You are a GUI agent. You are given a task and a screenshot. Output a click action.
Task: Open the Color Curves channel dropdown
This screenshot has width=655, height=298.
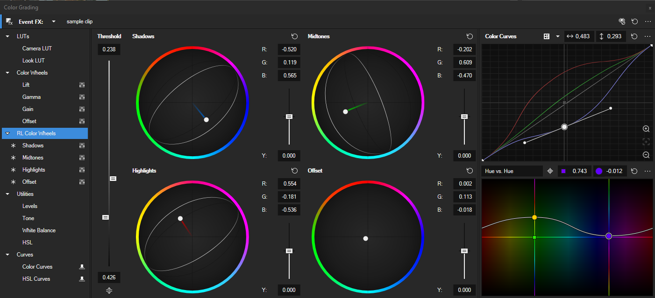point(557,36)
